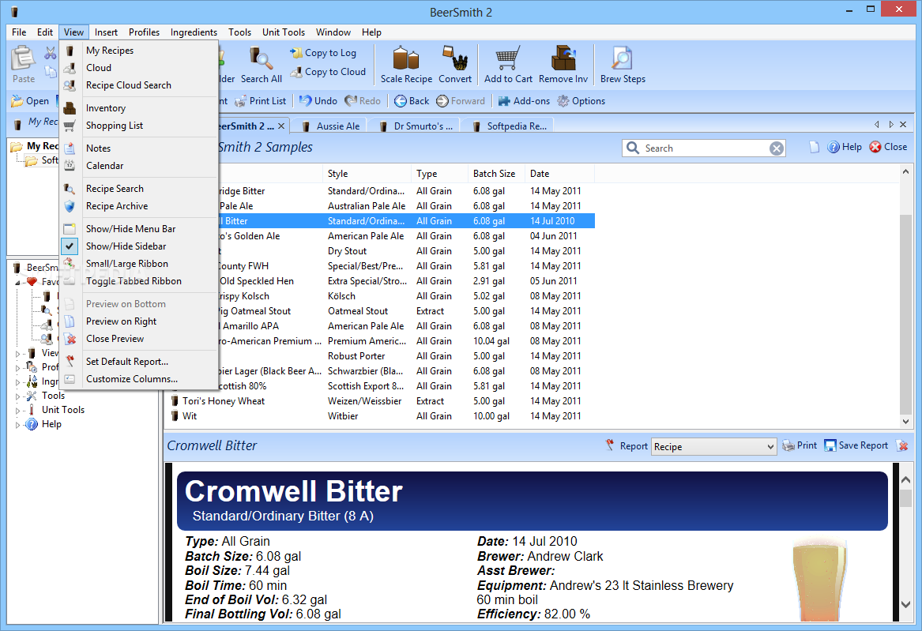Click into the recipe Search field
Image resolution: width=922 pixels, height=631 pixels.
[704, 148]
